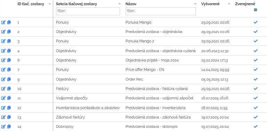Edit the Objednávka prijaté - moja 2024 report
The image size is (267, 131).
(x=3, y=60)
